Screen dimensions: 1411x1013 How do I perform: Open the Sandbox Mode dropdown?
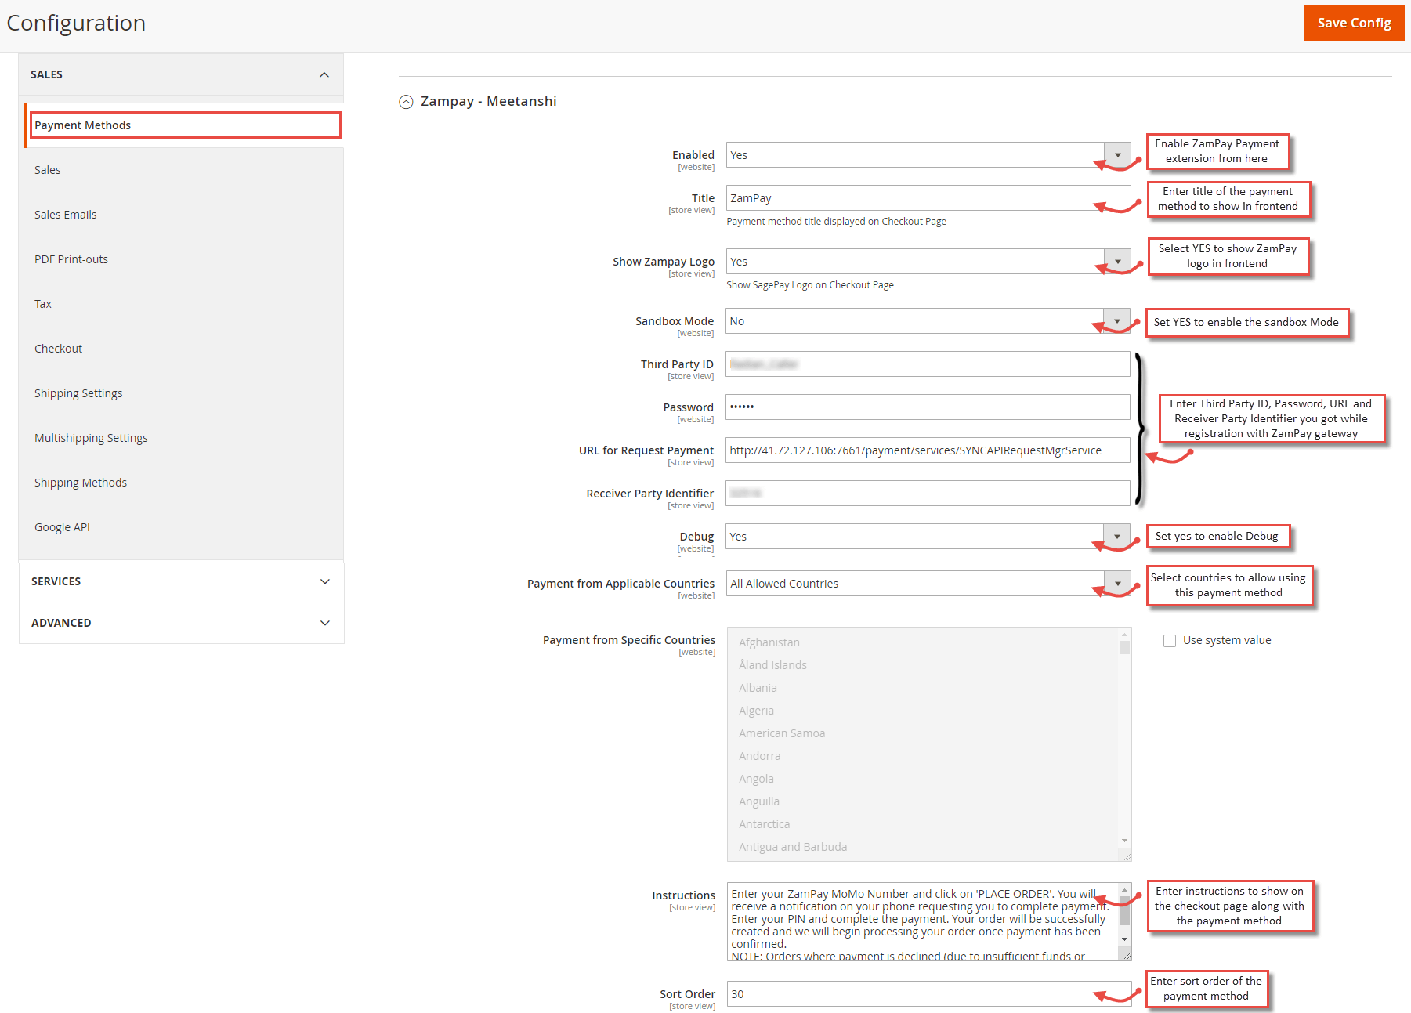pos(928,321)
